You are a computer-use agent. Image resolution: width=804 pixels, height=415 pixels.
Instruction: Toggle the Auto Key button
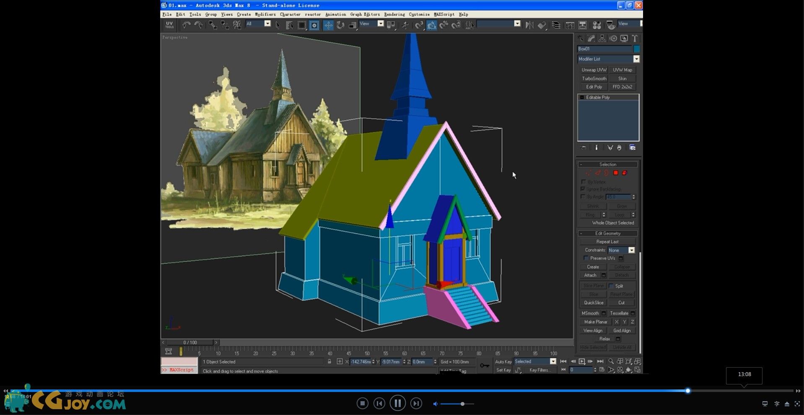pos(503,362)
